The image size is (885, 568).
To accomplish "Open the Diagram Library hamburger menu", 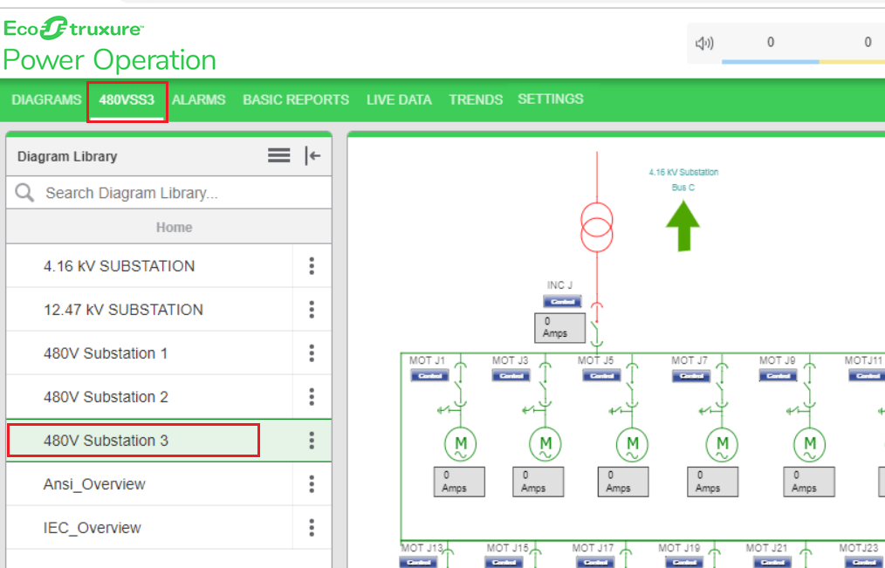I will 278,155.
